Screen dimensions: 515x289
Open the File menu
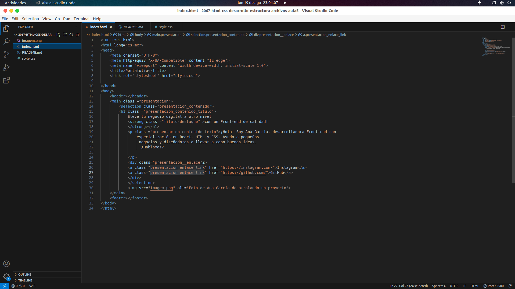(x=5, y=19)
